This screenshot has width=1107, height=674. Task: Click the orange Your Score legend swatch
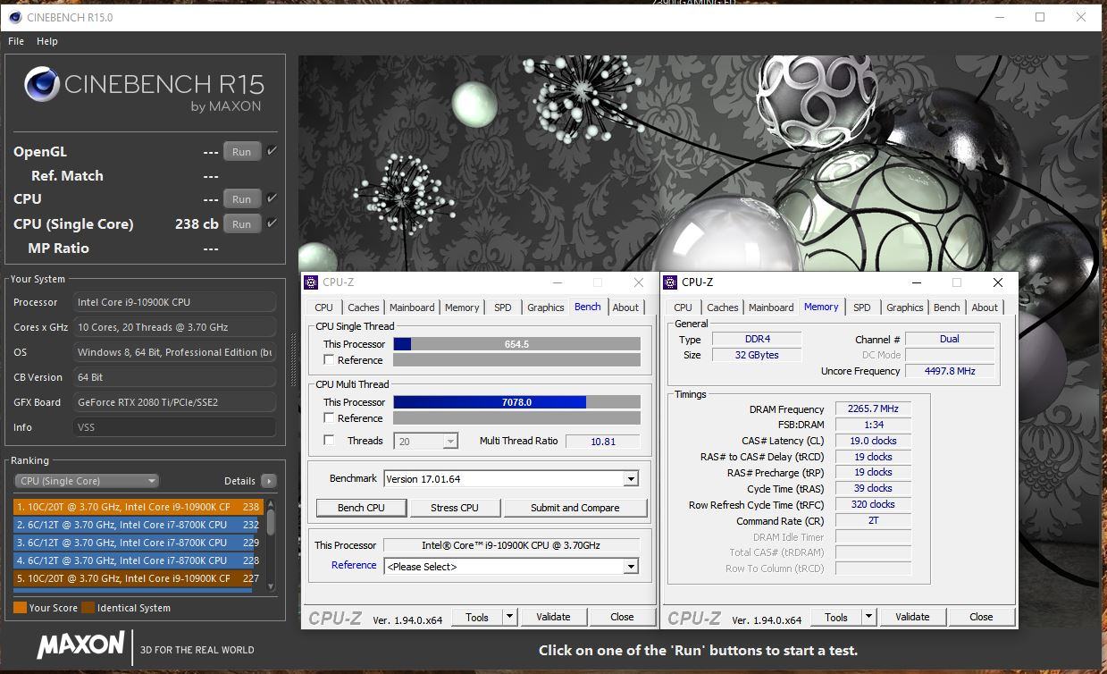point(20,608)
